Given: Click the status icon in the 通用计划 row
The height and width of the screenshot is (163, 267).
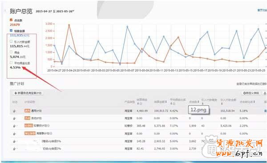Looking at the screenshot, I should (15, 111).
